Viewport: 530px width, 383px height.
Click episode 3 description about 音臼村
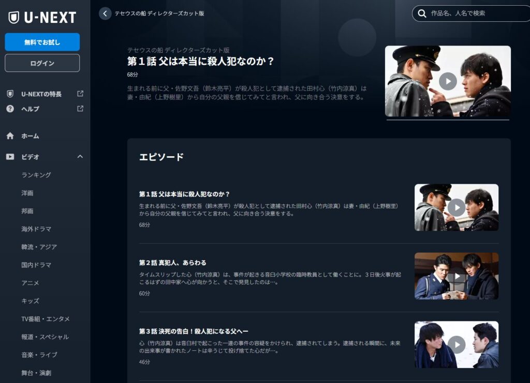[x=269, y=347]
